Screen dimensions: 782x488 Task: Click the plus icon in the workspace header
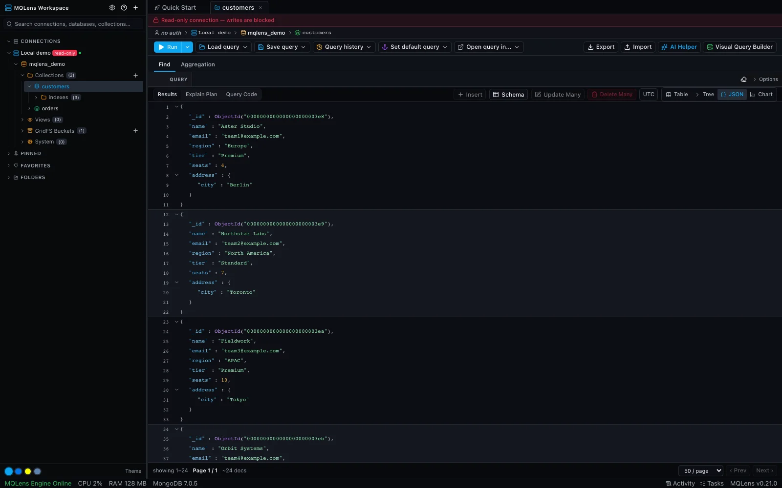[135, 8]
